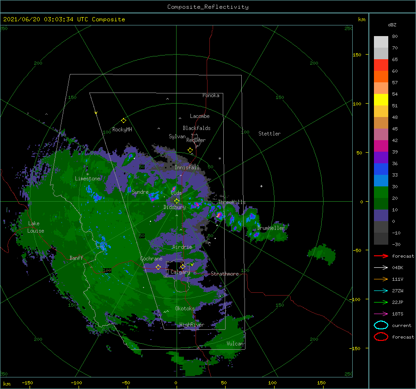The width and height of the screenshot is (416, 389).
Task: Click the dBZ scale heading
Action: coord(392,25)
